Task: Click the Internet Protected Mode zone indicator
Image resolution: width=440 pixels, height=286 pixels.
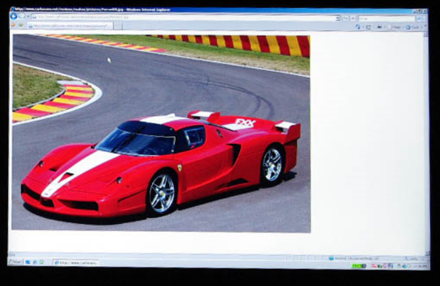Action: click(x=353, y=258)
